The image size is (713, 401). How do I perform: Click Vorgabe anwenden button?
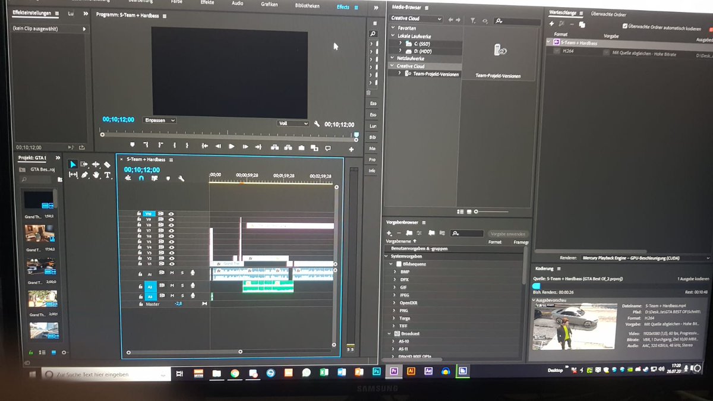[507, 234]
